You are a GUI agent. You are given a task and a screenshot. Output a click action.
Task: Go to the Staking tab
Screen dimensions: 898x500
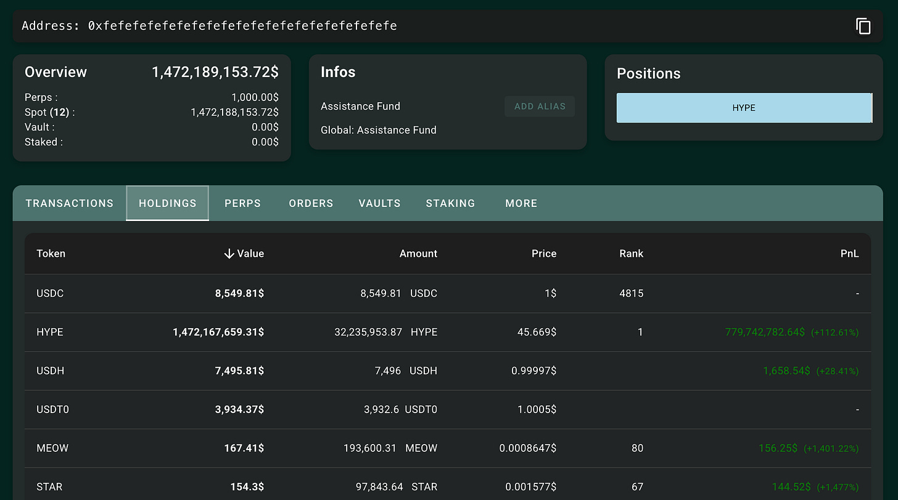[x=450, y=203]
